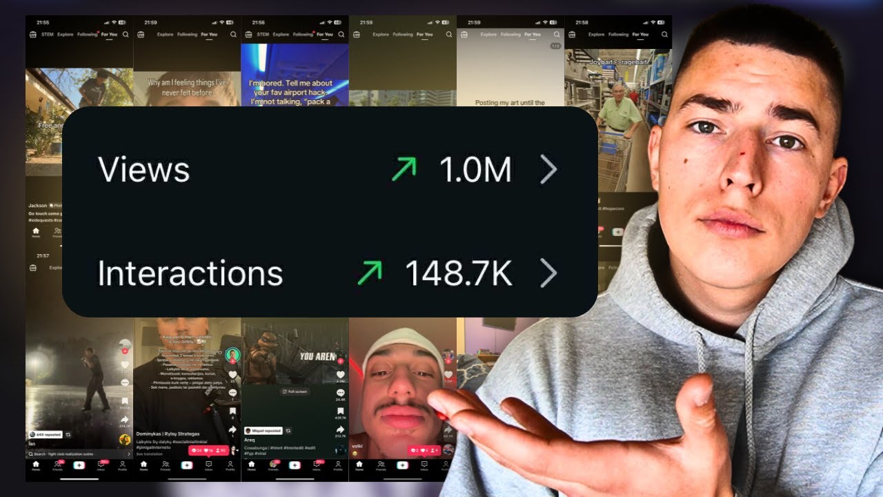This screenshot has height=497, width=883.
Task: Click "See translation" under Dominykas caption
Action: coord(150,454)
